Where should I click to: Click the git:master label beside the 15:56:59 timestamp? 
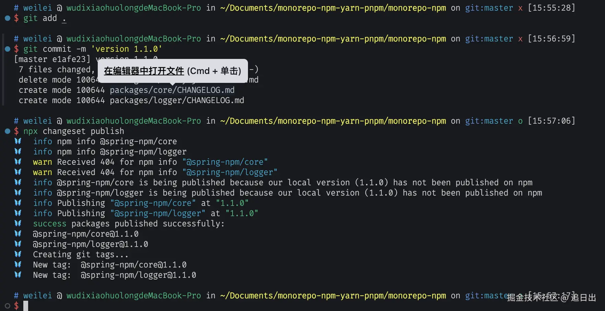(x=489, y=39)
